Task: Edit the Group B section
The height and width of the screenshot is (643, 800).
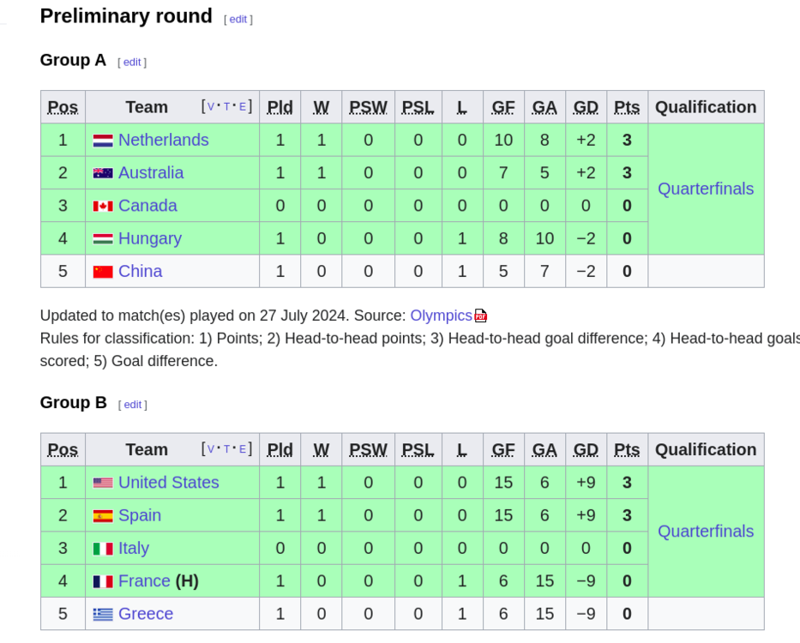Action: pos(133,405)
